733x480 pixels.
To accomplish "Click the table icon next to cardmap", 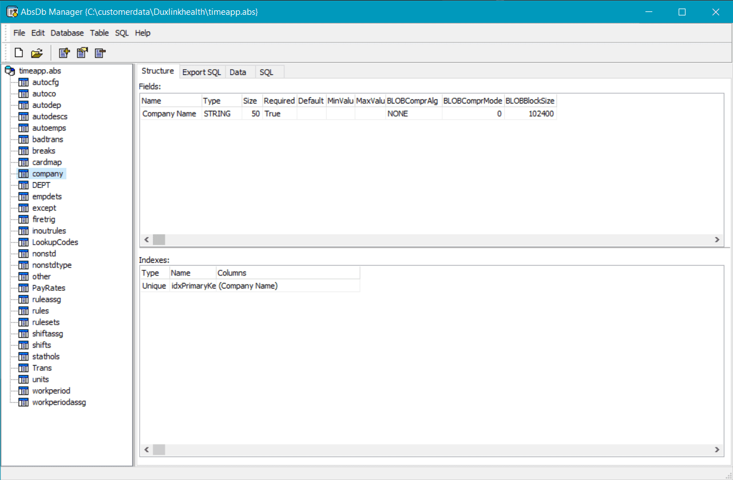I will (23, 162).
